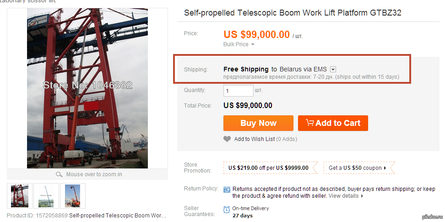Viewport: 445px width, 222px height.
Task: Click the magnifier icon under the product image
Action: pos(59,174)
